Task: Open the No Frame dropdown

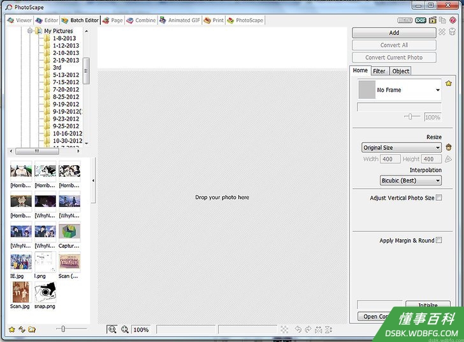Action: (400, 90)
